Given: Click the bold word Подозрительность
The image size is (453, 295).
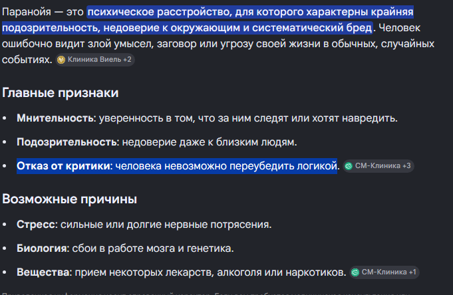Looking at the screenshot, I should (67, 142).
